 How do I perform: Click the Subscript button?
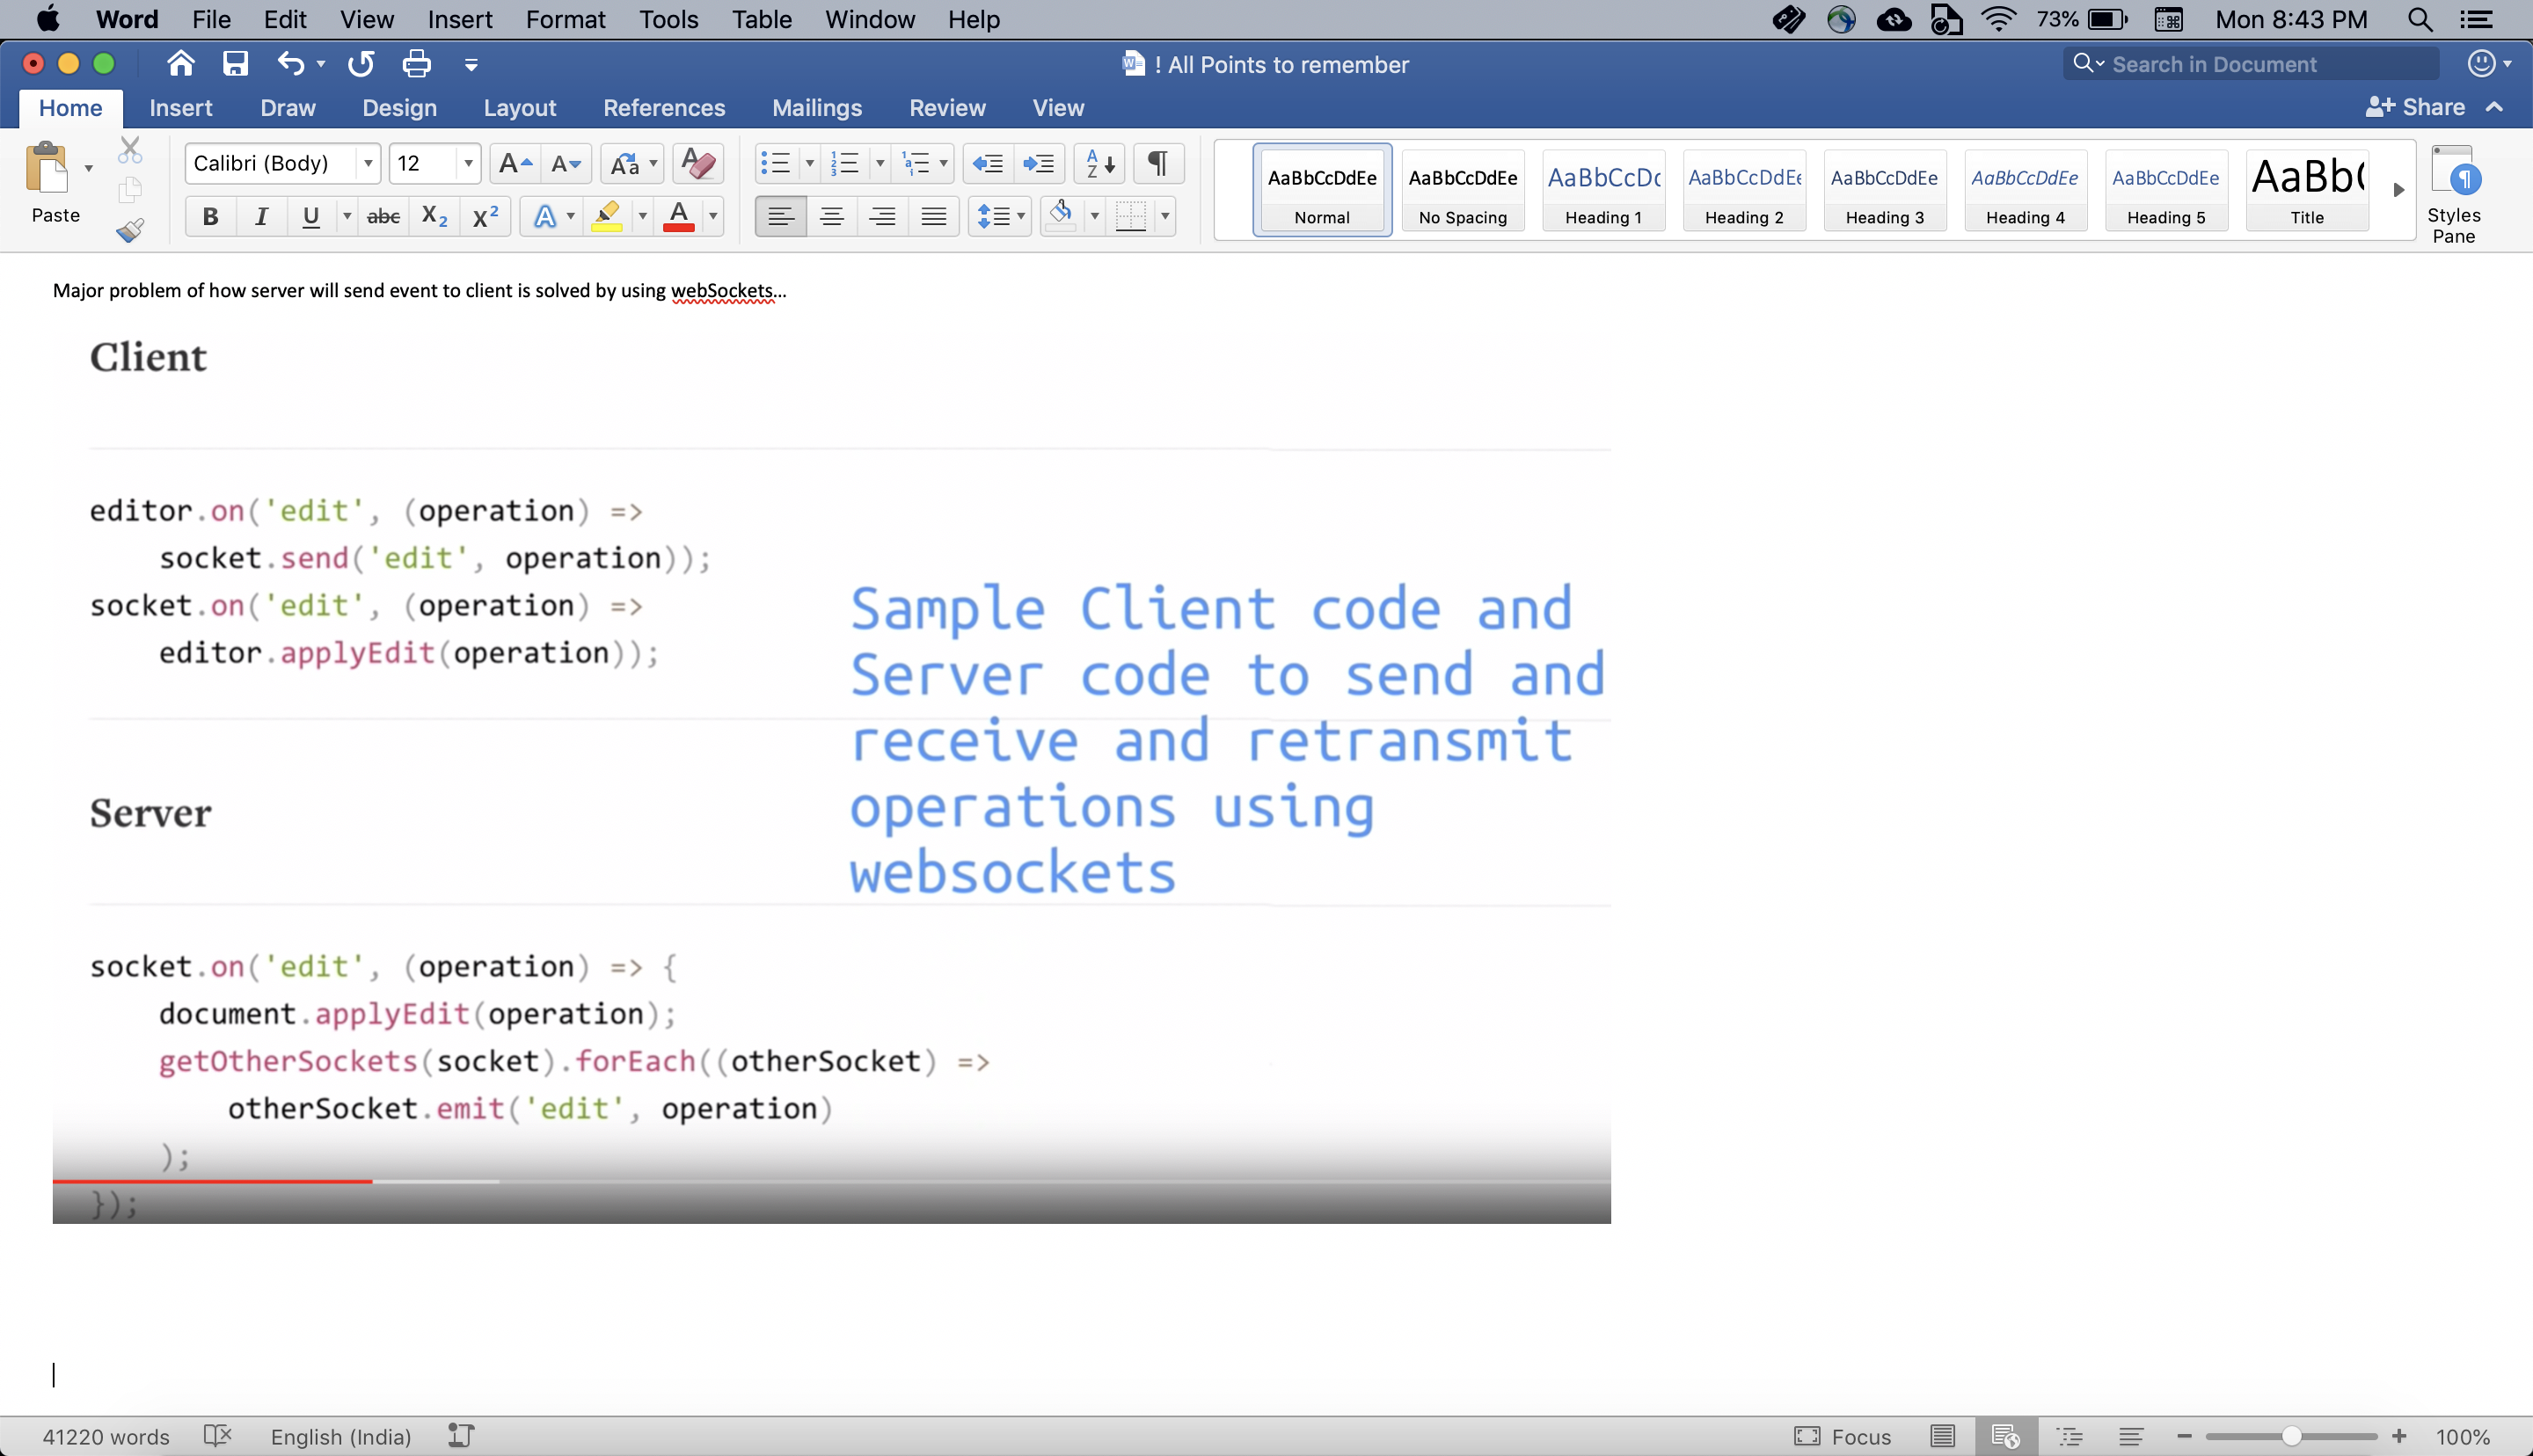(x=434, y=216)
